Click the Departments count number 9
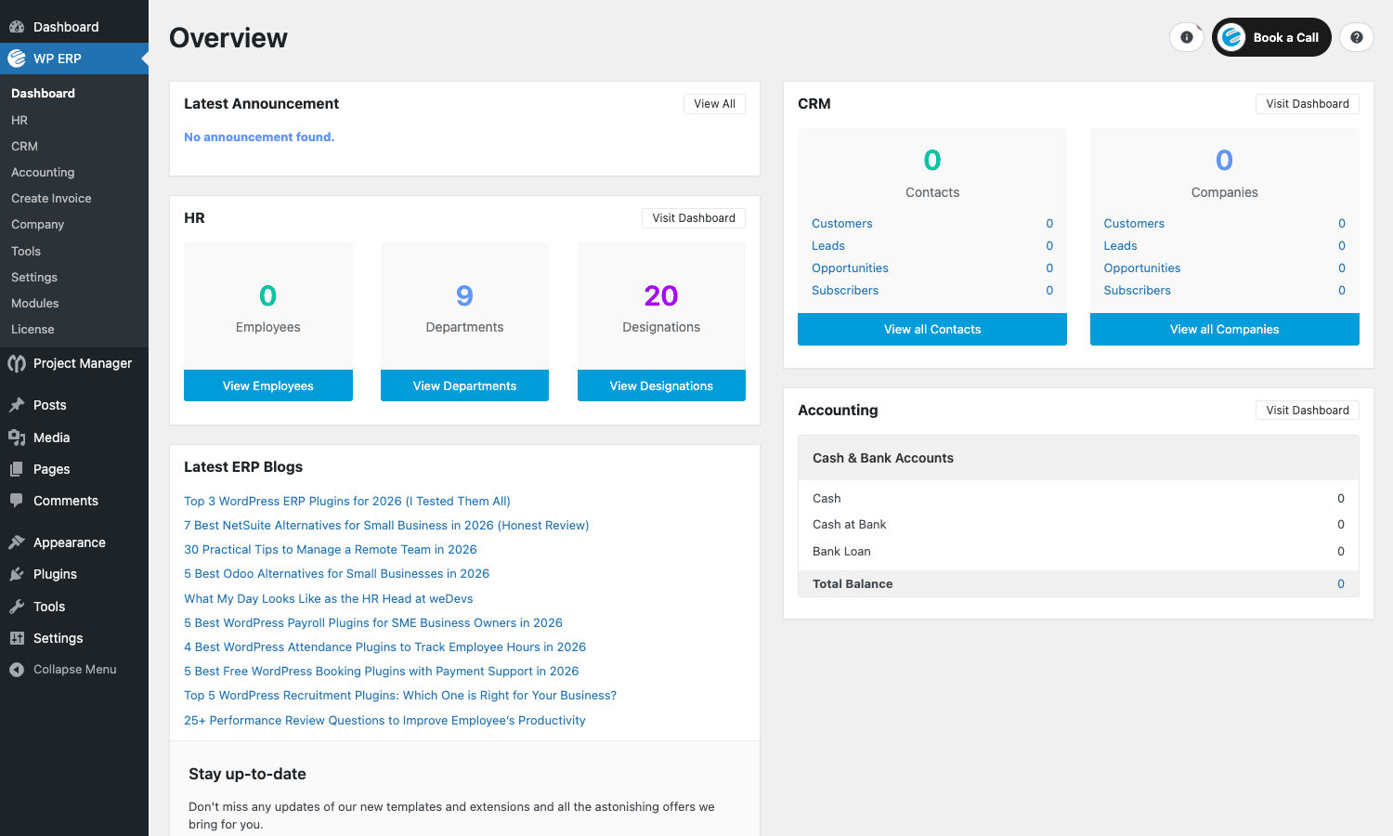Screen dimensions: 1393x836 click(464, 295)
